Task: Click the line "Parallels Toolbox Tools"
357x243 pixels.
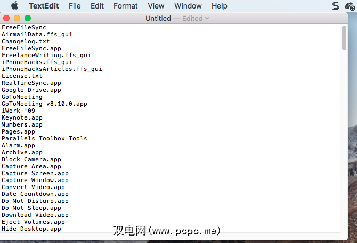Action: (44, 138)
